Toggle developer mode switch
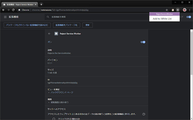This screenshot has width=193, height=120. 188,17
